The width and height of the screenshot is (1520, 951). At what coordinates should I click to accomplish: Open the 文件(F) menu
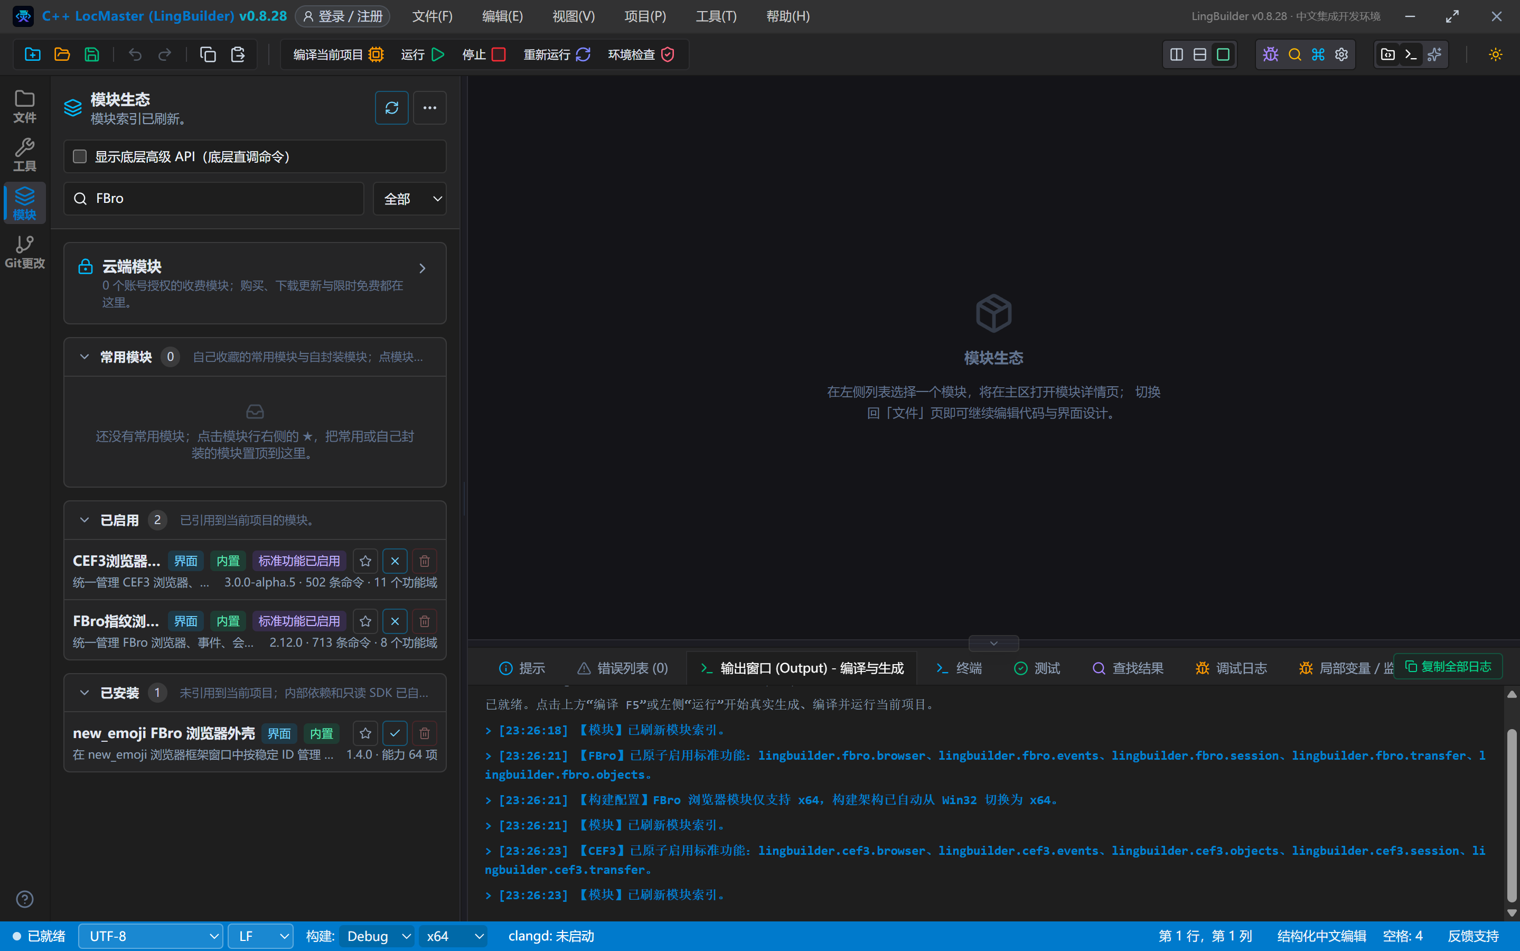click(x=432, y=16)
